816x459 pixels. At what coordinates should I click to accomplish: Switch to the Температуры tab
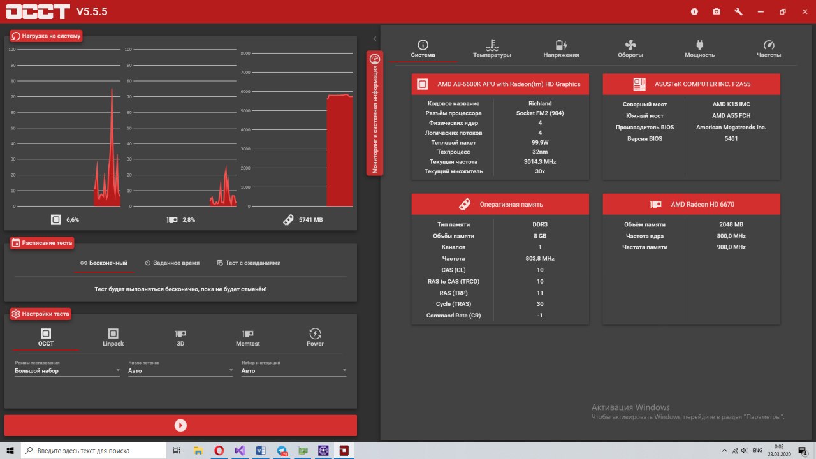(492, 49)
